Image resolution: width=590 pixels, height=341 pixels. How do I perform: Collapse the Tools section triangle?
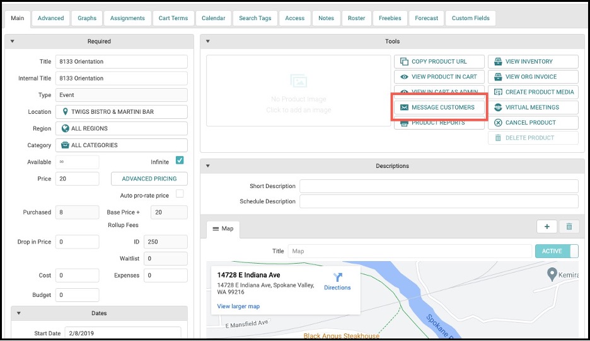pos(208,42)
